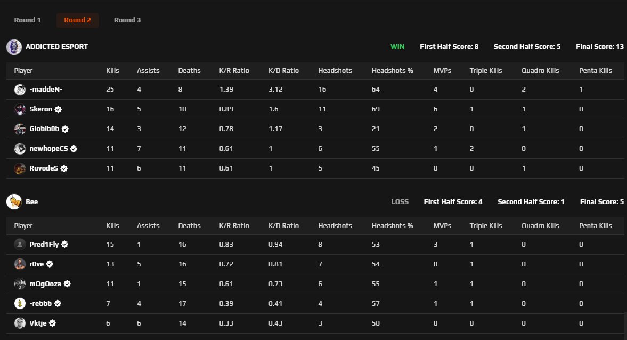Open Vktje player profile name
The height and width of the screenshot is (340, 627).
[x=38, y=323]
